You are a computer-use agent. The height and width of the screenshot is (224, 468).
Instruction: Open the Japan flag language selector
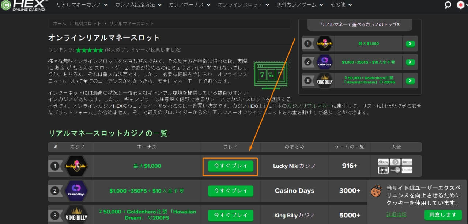(x=460, y=5)
